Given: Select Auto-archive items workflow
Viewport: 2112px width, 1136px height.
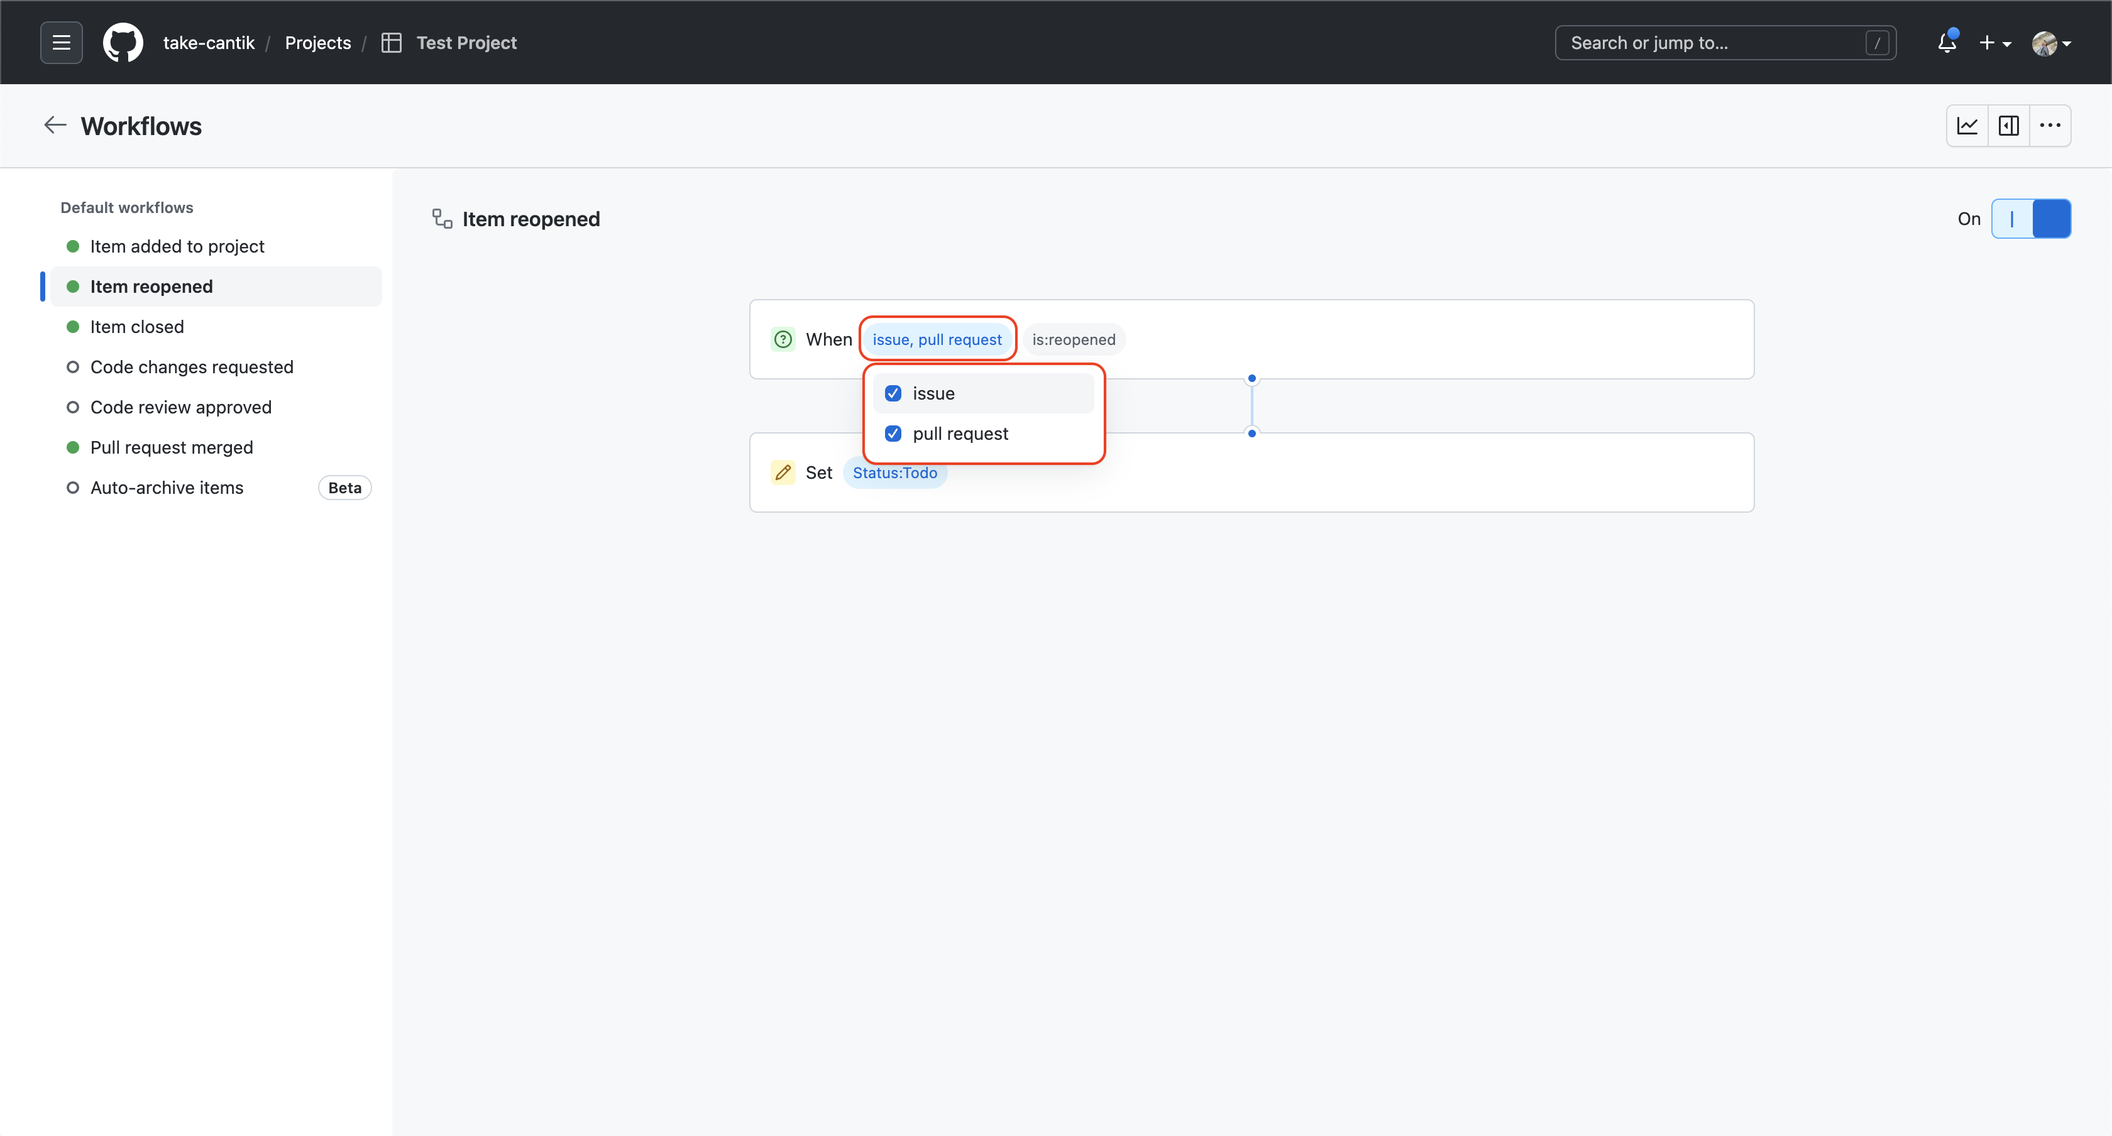Looking at the screenshot, I should click(x=167, y=488).
